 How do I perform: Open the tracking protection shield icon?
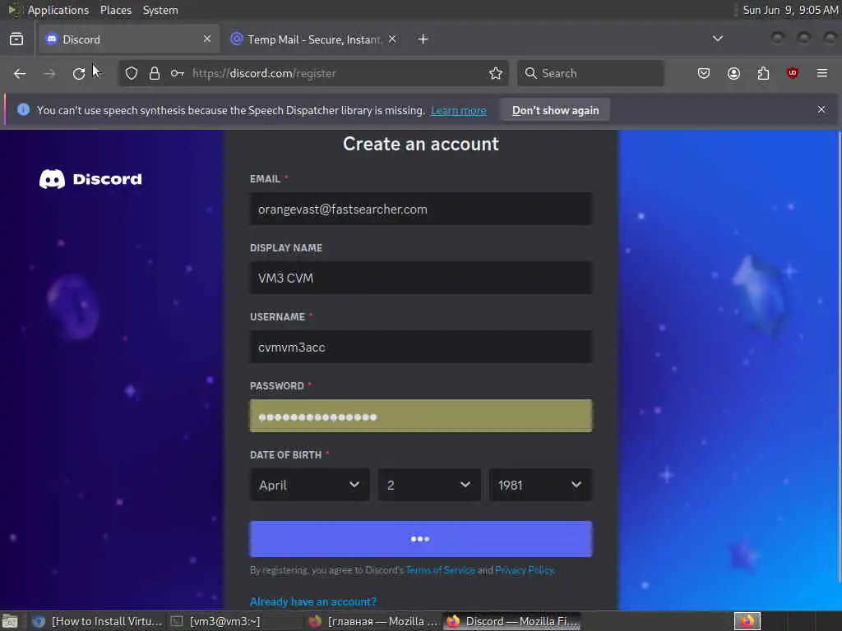pyautogui.click(x=132, y=73)
